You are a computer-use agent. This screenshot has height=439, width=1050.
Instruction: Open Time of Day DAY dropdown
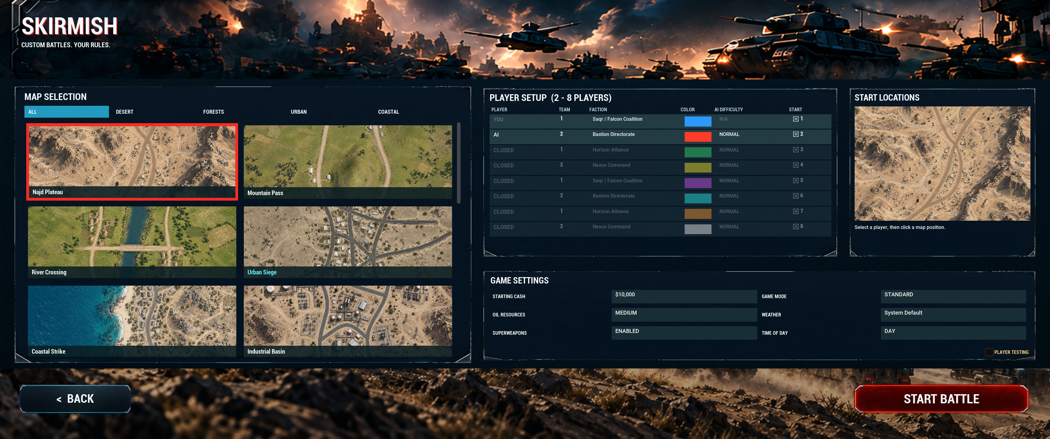point(953,333)
